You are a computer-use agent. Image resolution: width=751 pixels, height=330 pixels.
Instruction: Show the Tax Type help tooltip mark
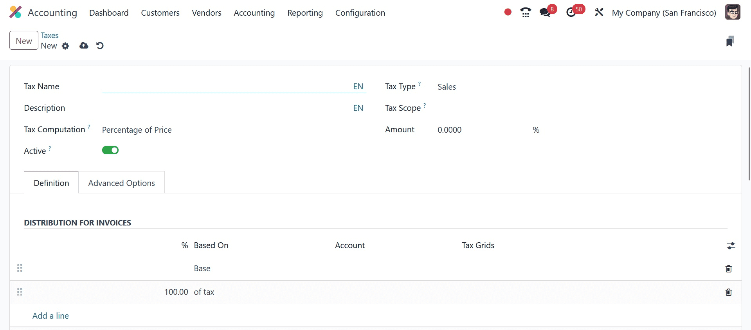pos(420,84)
